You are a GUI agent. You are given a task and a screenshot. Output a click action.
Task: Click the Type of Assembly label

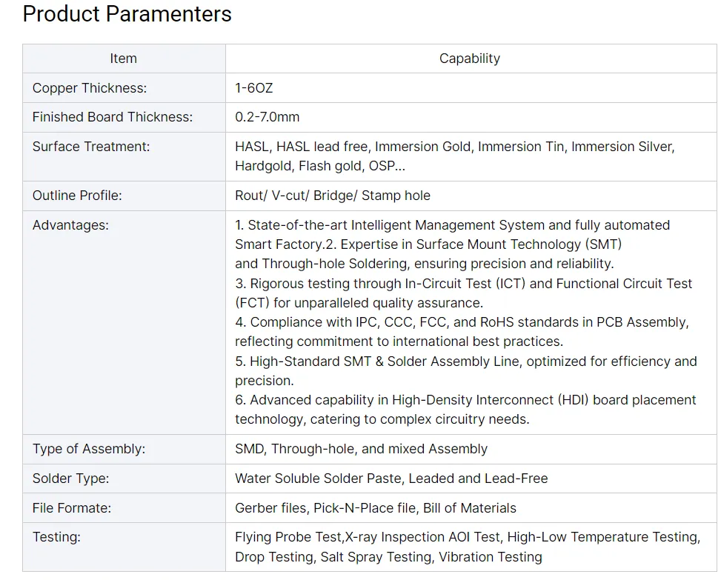pyautogui.click(x=89, y=449)
